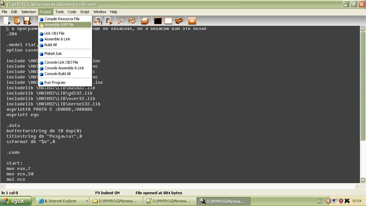Choose Console Assemble & Link
This screenshot has height=206, width=366.
65,68
